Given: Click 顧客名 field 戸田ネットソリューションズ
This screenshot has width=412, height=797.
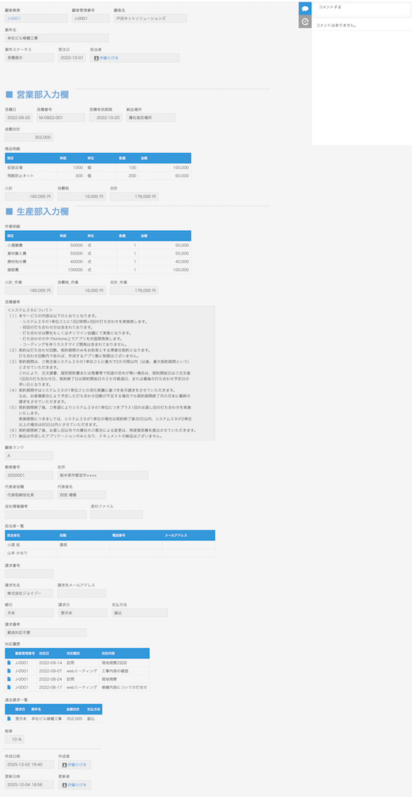Looking at the screenshot, I should click(x=148, y=19).
